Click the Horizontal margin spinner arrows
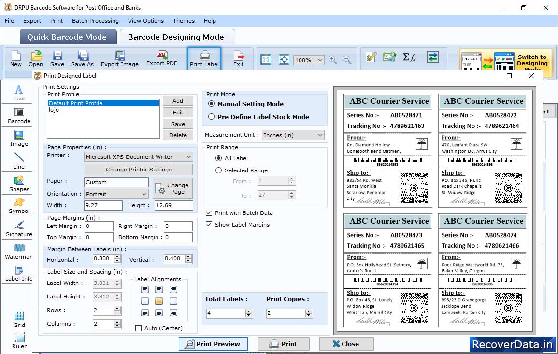 point(117,259)
